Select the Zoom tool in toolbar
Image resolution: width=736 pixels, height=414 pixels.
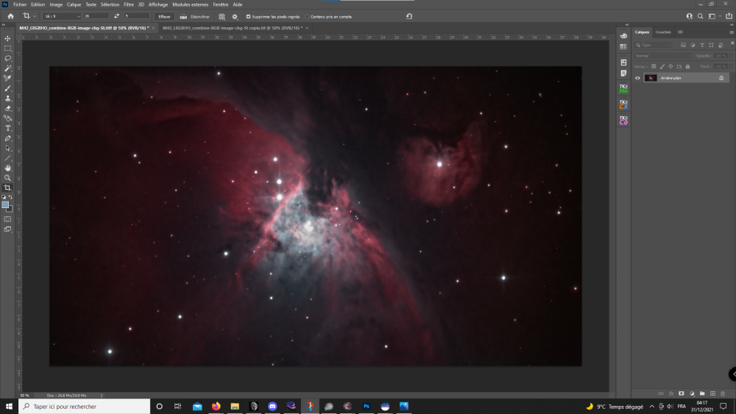[x=7, y=178]
